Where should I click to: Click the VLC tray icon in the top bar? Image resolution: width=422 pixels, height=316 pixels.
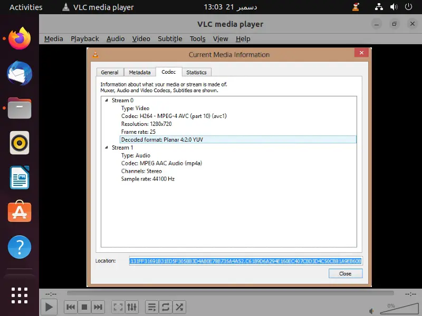tap(356, 7)
